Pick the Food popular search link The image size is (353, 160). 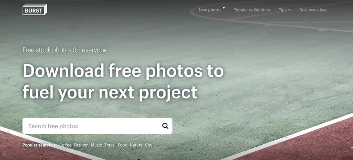123,145
